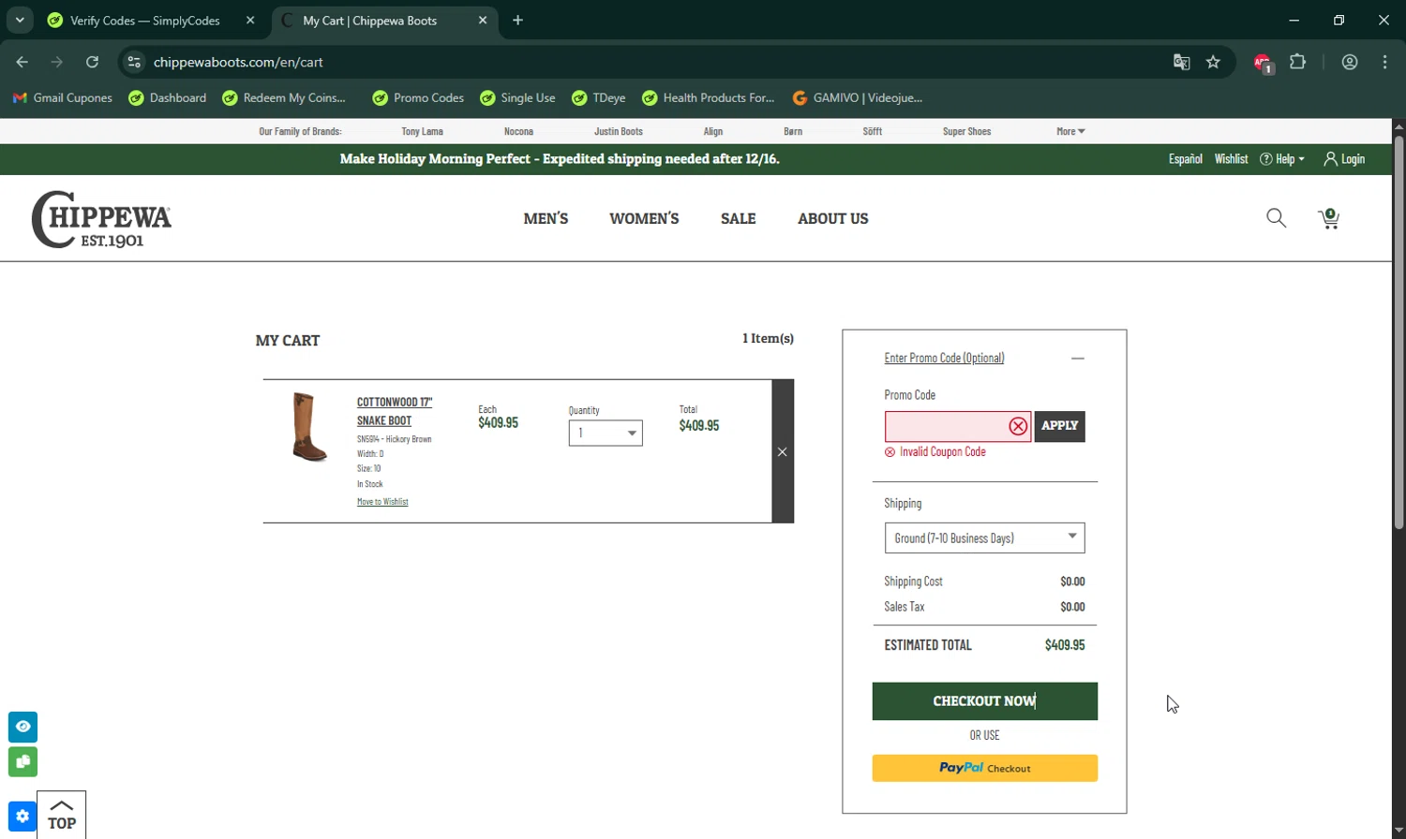The width and height of the screenshot is (1406, 839).
Task: Open the Chrome profile icon
Action: point(1350,62)
